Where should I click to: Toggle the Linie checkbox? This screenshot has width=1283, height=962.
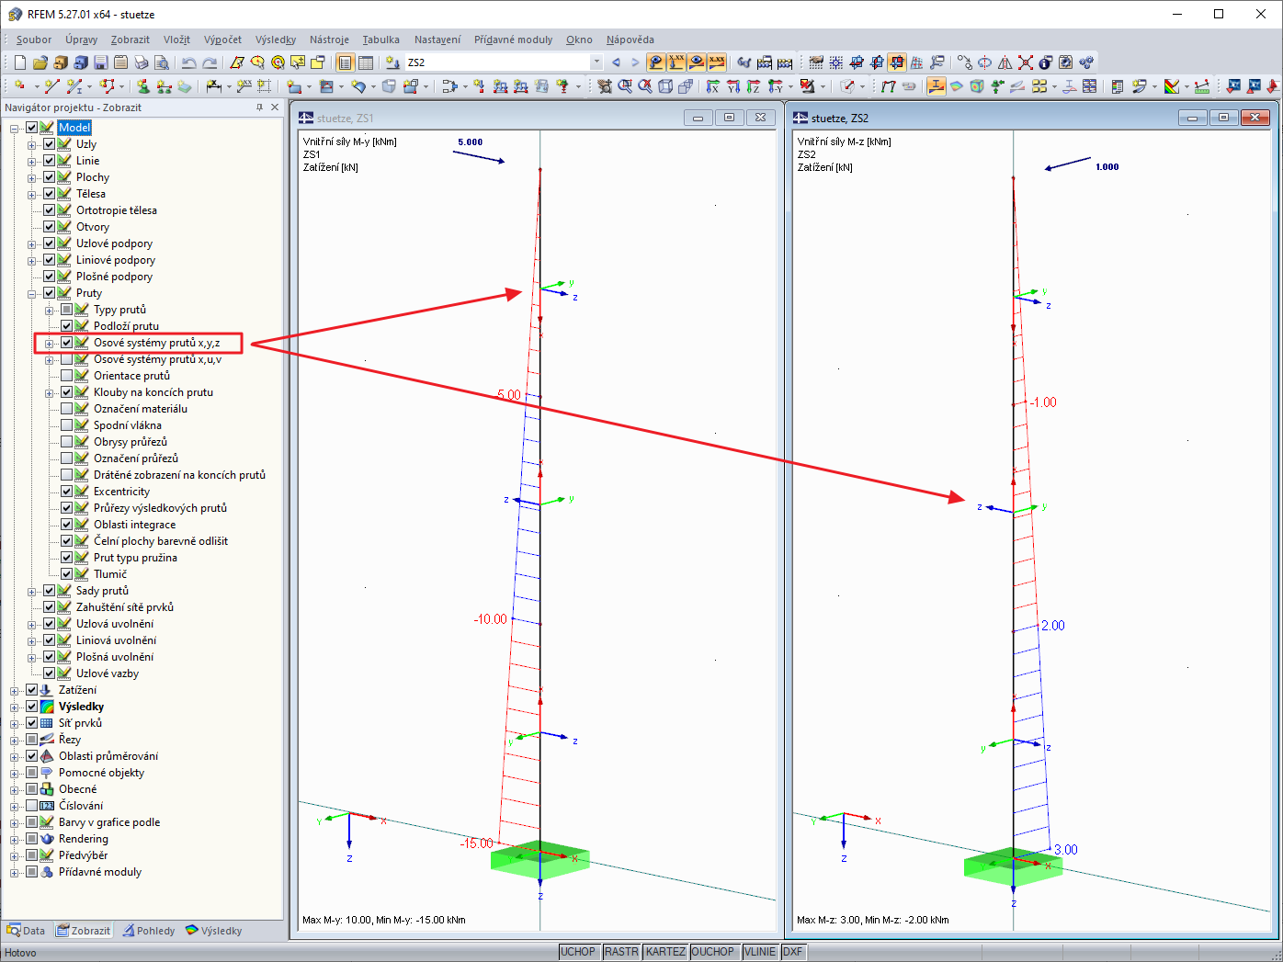point(50,161)
